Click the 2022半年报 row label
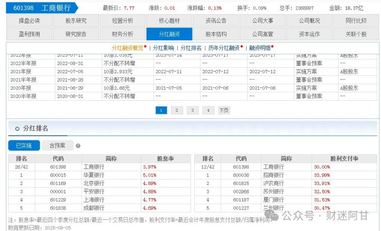 pos(23,64)
